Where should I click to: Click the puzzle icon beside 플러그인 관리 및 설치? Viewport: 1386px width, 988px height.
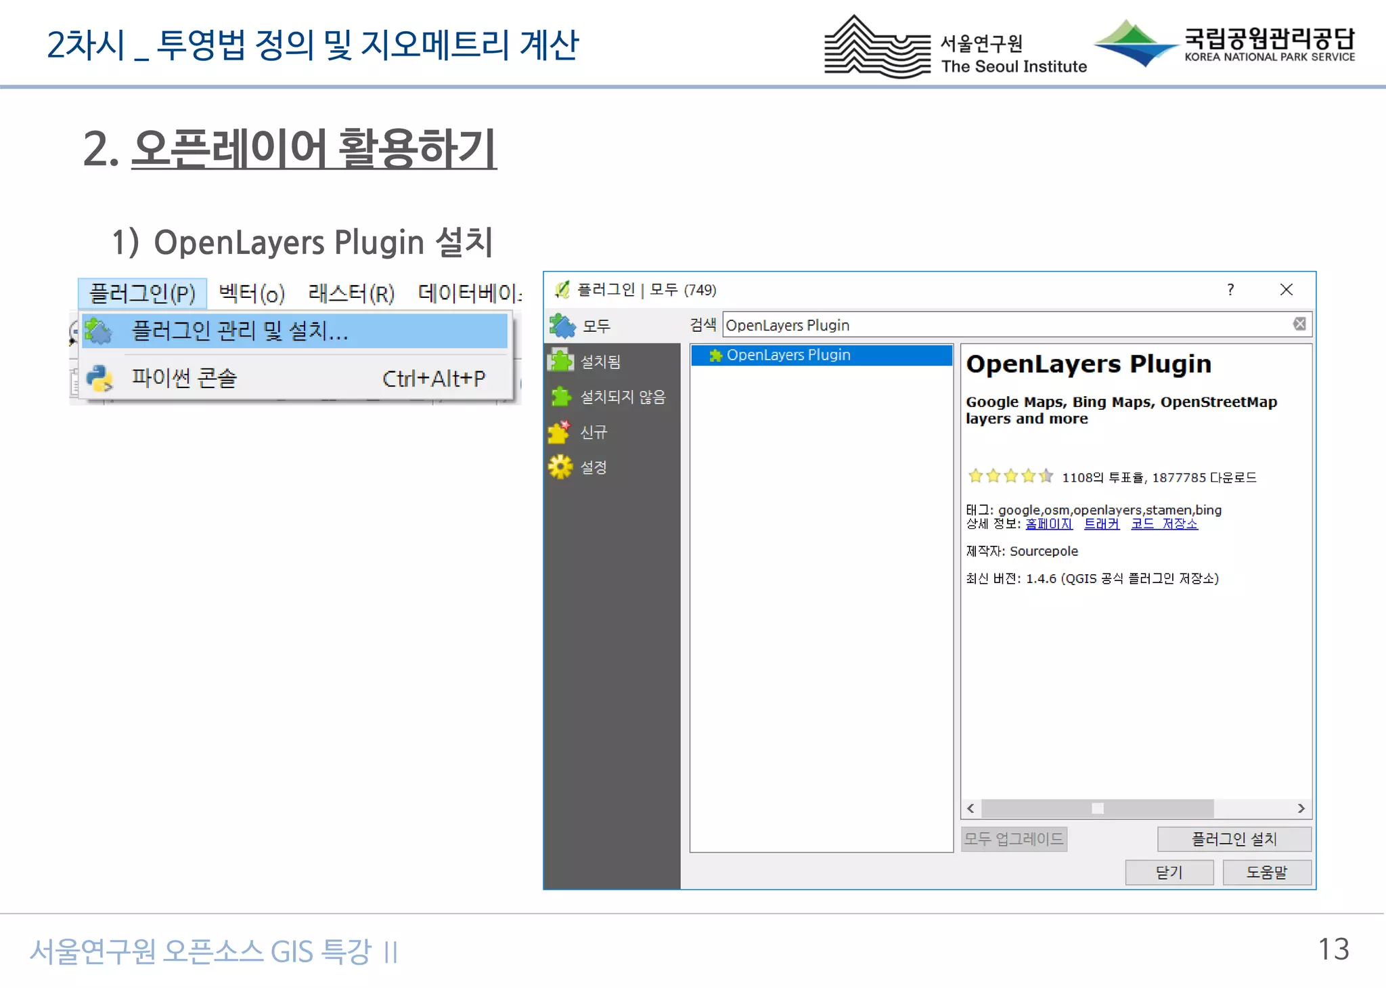(x=99, y=331)
